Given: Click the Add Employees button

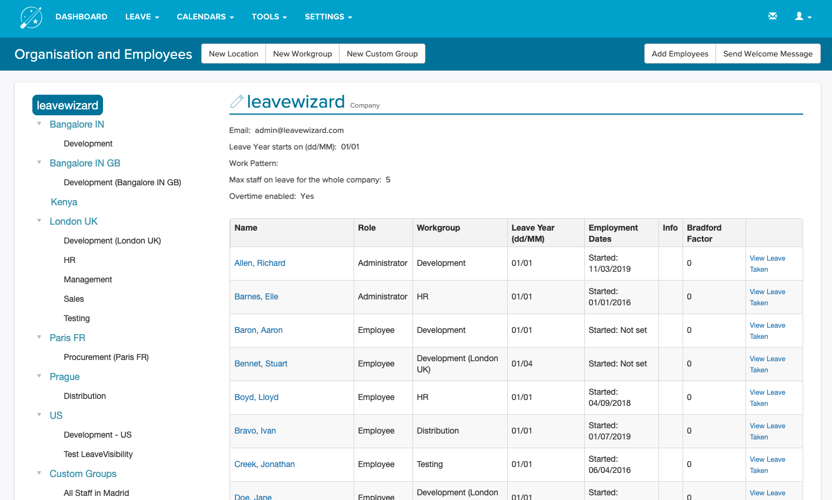Looking at the screenshot, I should [680, 54].
